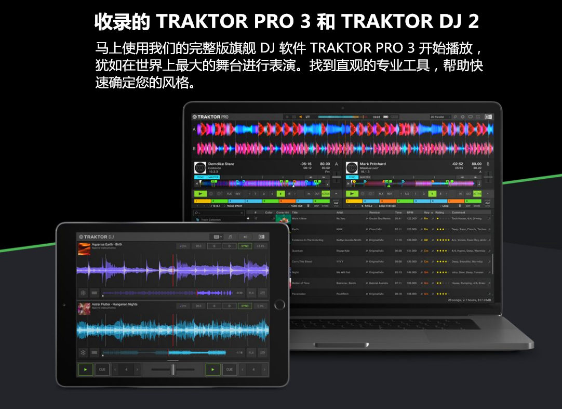This screenshot has width=562, height=409.
Task: Click the music note icon in Traktor DJ header
Action: tap(230, 237)
